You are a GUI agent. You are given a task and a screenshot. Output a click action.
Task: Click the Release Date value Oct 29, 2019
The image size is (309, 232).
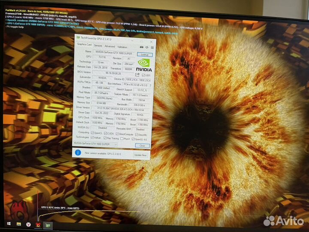[100, 67]
